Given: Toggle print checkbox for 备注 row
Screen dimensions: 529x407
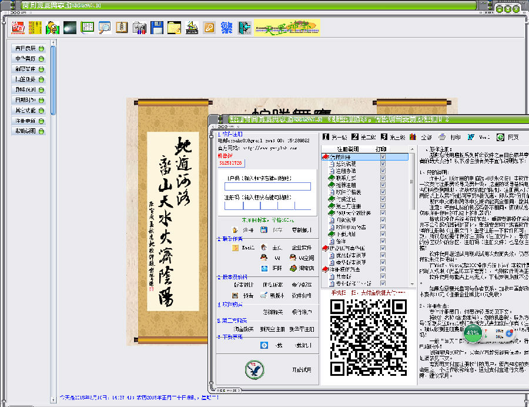Looking at the screenshot, I should tap(383, 241).
